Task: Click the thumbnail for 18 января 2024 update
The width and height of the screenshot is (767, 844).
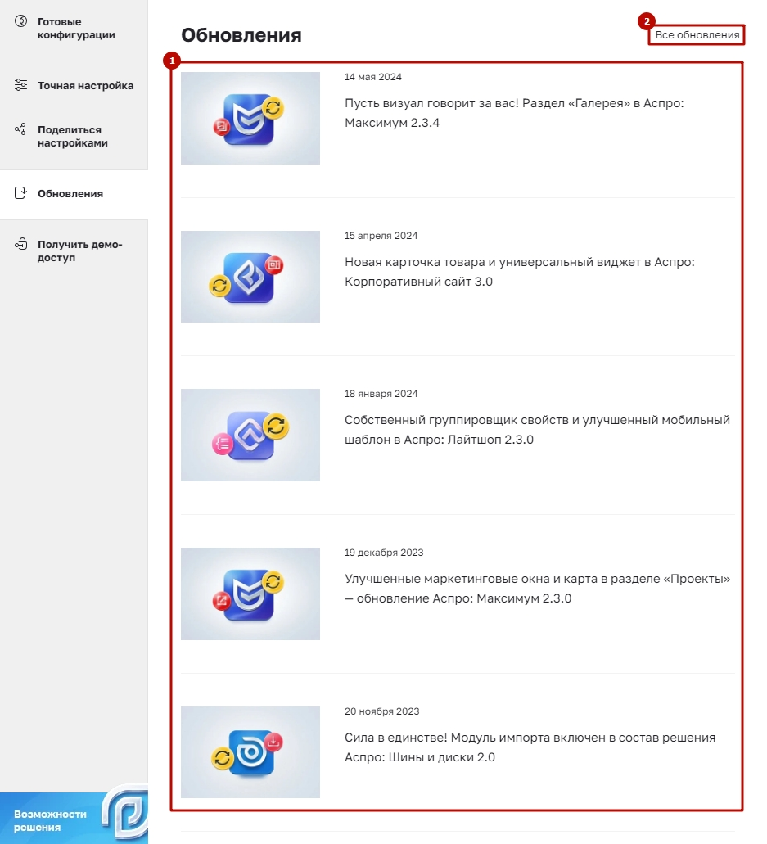Action: [250, 435]
